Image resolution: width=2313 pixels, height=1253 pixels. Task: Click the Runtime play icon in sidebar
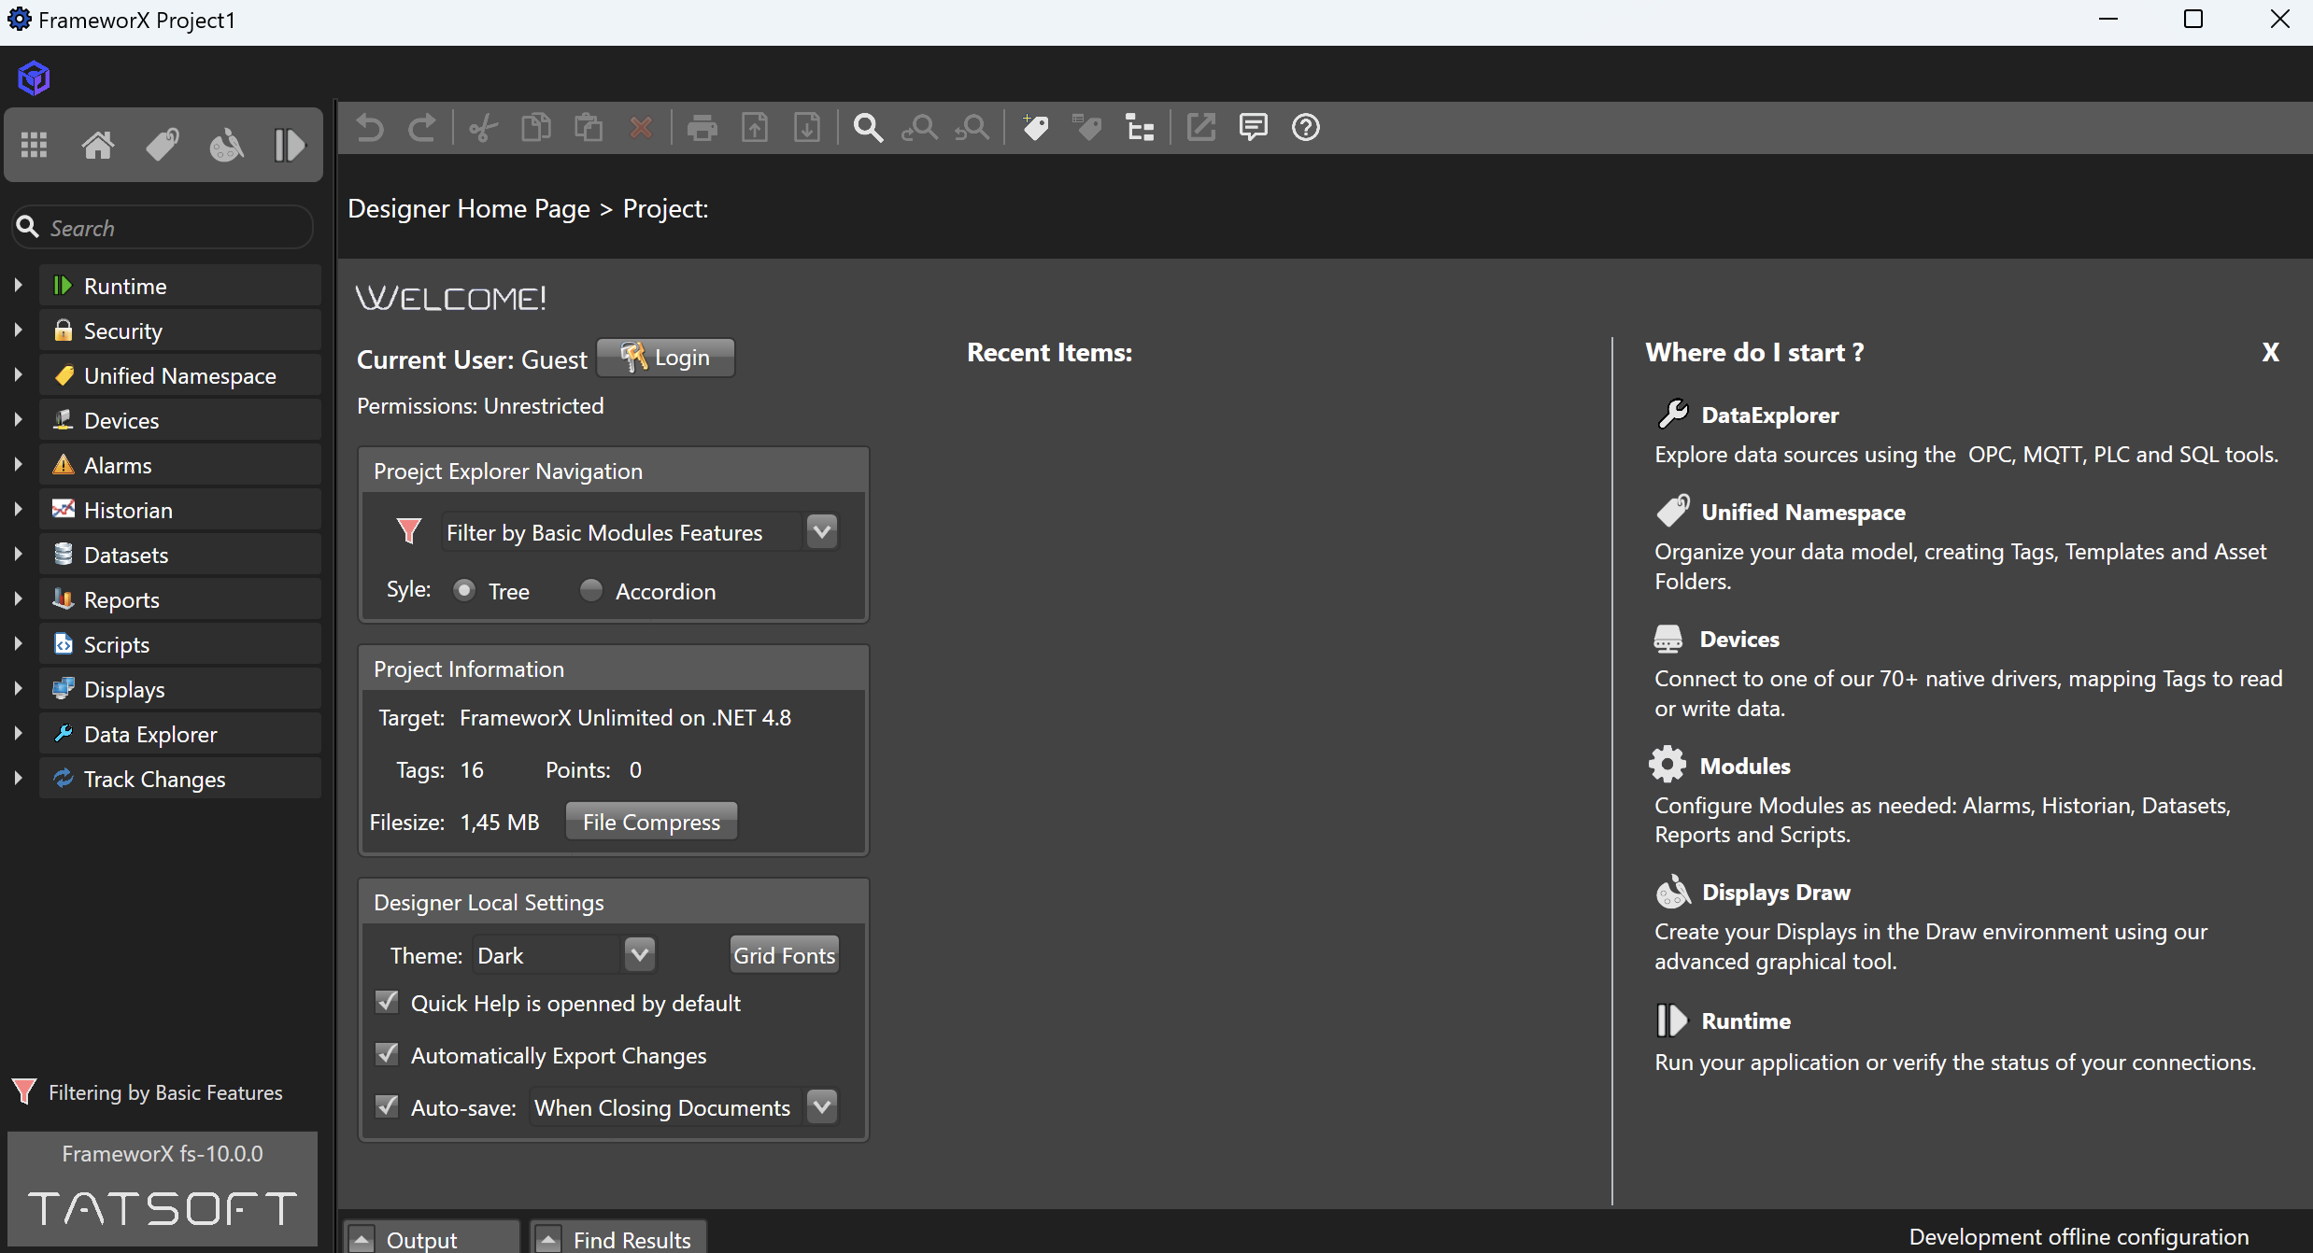coord(291,145)
